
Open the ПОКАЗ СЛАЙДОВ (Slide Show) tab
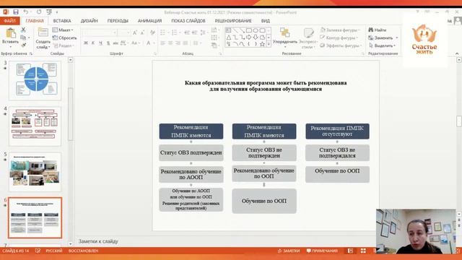pyautogui.click(x=188, y=21)
